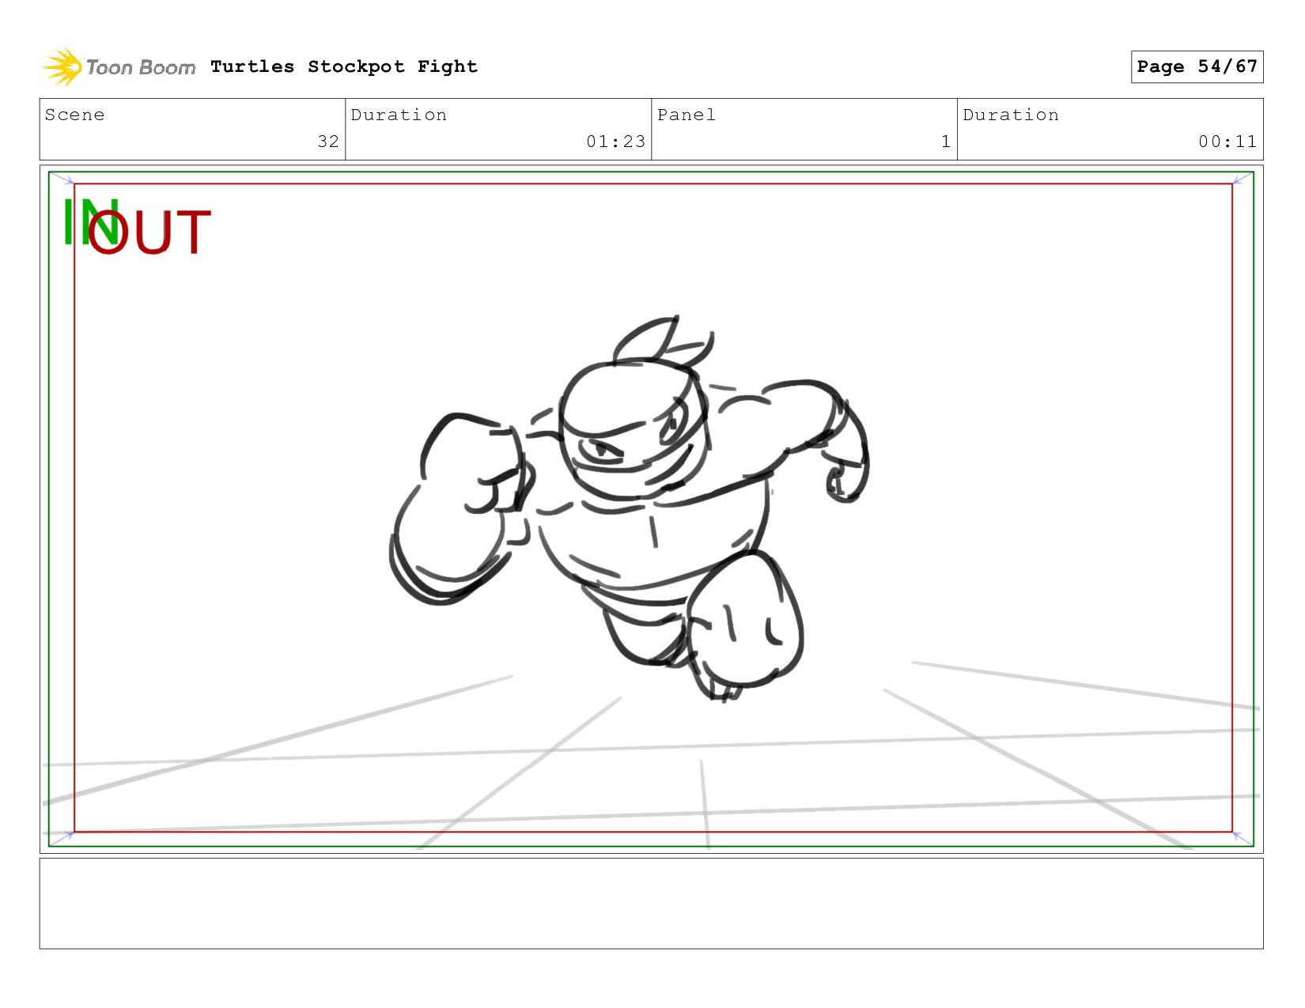Image resolution: width=1305 pixels, height=1008 pixels.
Task: Click the 'Turtles Stockpot Fight' title text
Action: pos(344,66)
